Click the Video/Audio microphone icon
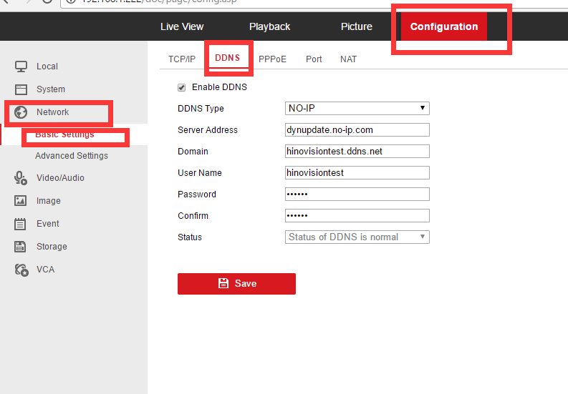Viewport: 568px width, 394px height. click(21, 178)
